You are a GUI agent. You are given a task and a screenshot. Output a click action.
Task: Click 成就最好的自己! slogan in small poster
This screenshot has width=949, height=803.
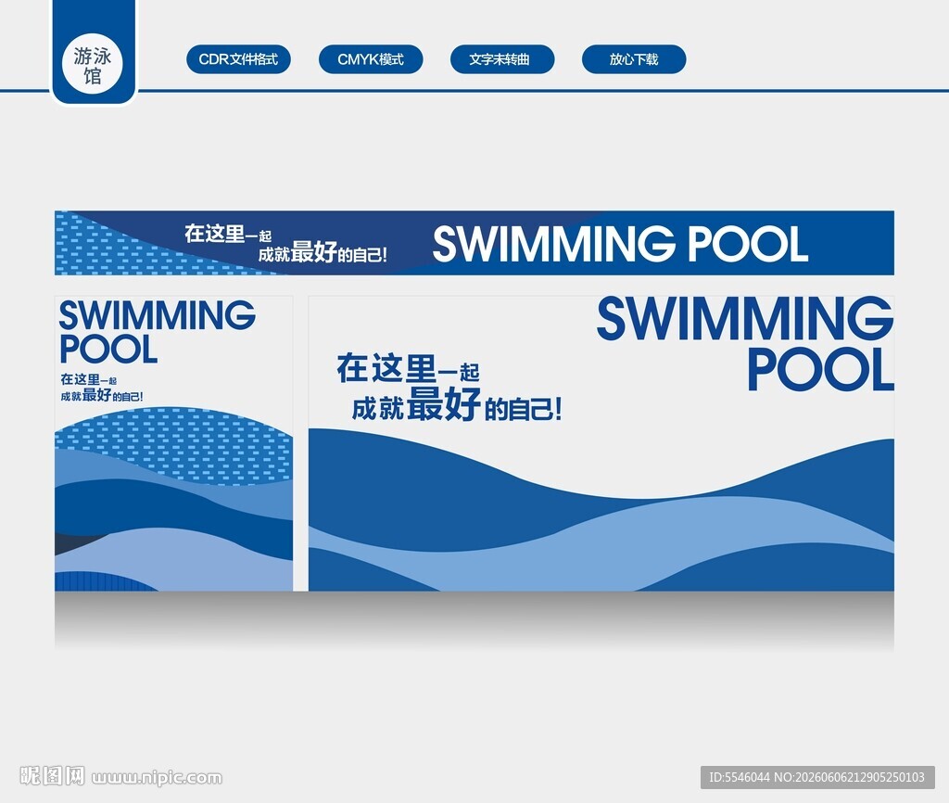(102, 395)
